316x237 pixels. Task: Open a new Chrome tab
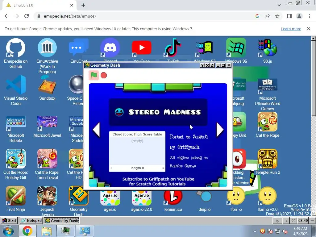pyautogui.click(x=83, y=5)
